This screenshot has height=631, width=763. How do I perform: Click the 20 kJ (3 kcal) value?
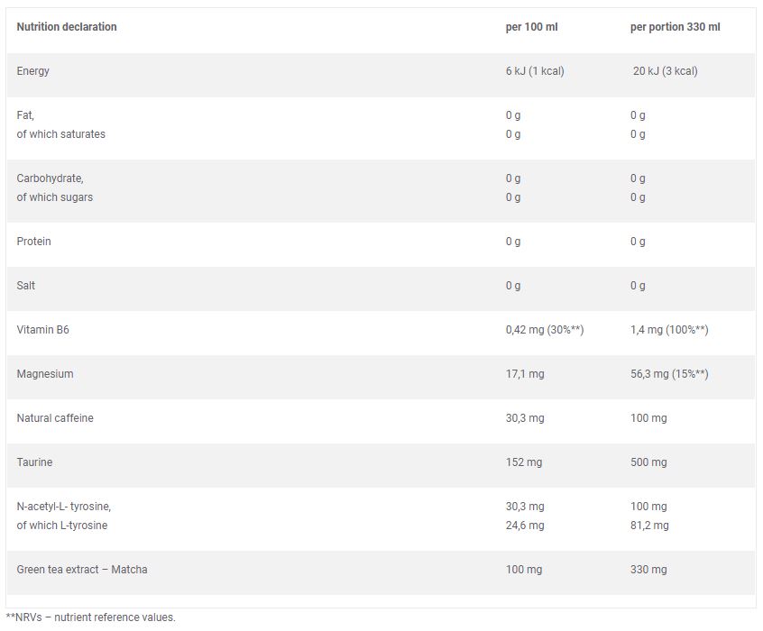pyautogui.click(x=665, y=71)
